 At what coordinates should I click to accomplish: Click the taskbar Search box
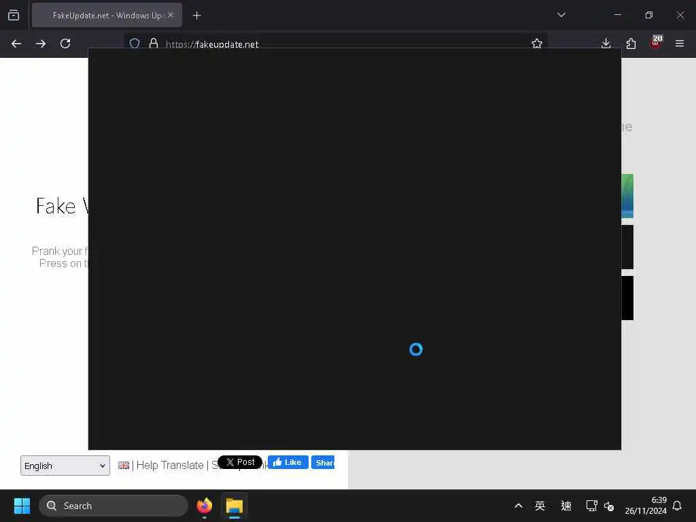tap(114, 506)
